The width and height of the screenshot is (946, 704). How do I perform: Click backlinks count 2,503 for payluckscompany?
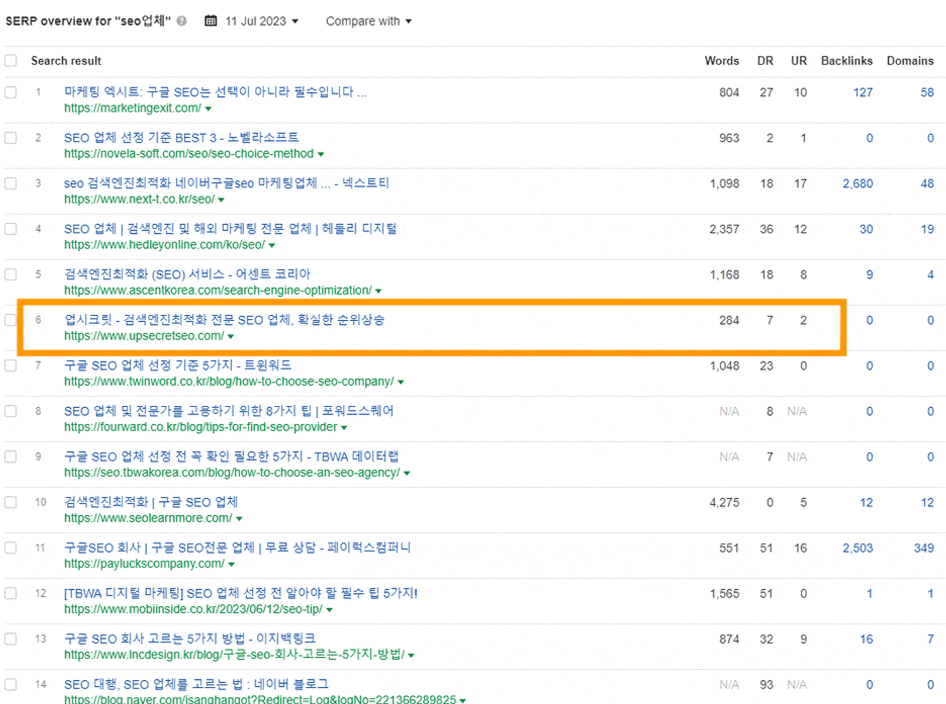pyautogui.click(x=857, y=548)
